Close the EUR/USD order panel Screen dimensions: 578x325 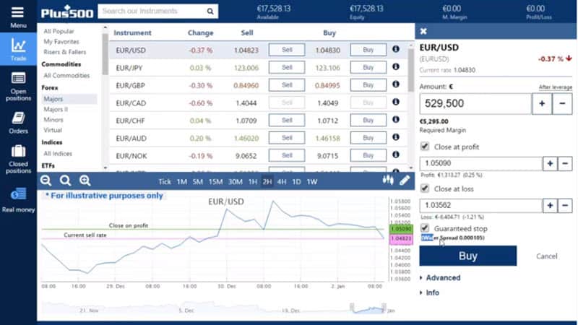coord(423,31)
